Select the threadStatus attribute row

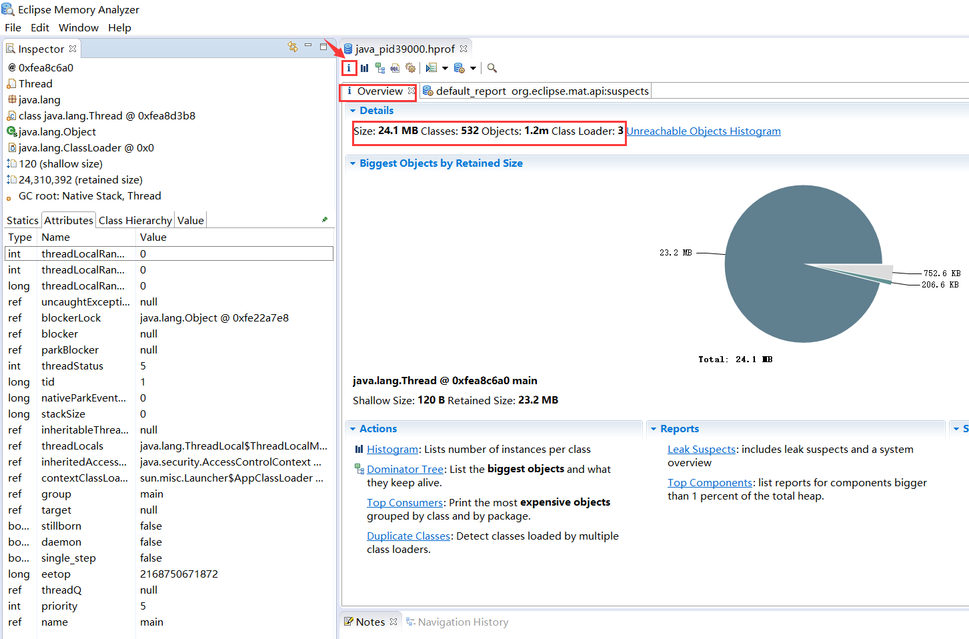(169, 366)
